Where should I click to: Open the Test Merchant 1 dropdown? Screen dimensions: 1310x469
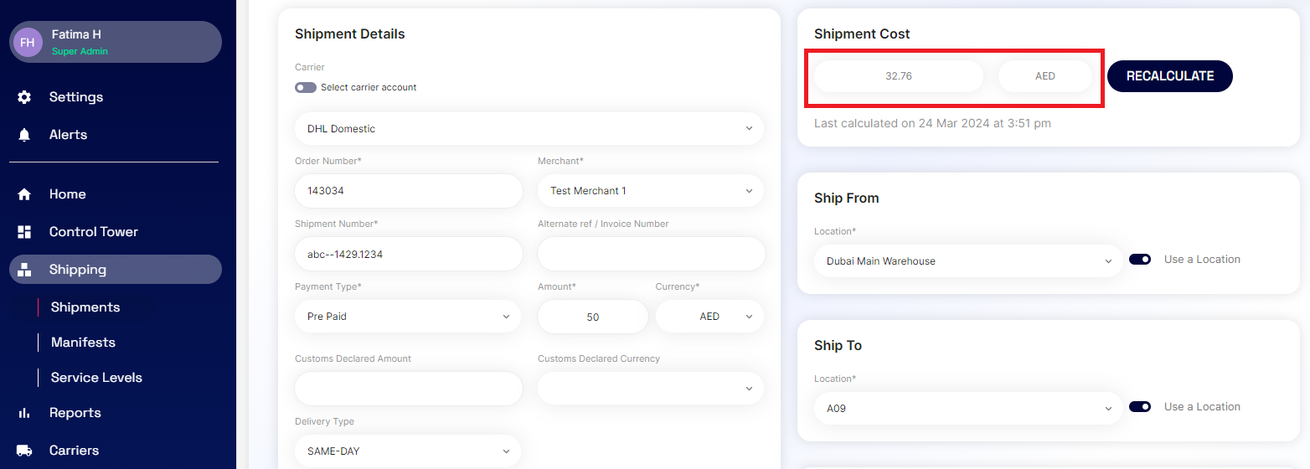[650, 191]
